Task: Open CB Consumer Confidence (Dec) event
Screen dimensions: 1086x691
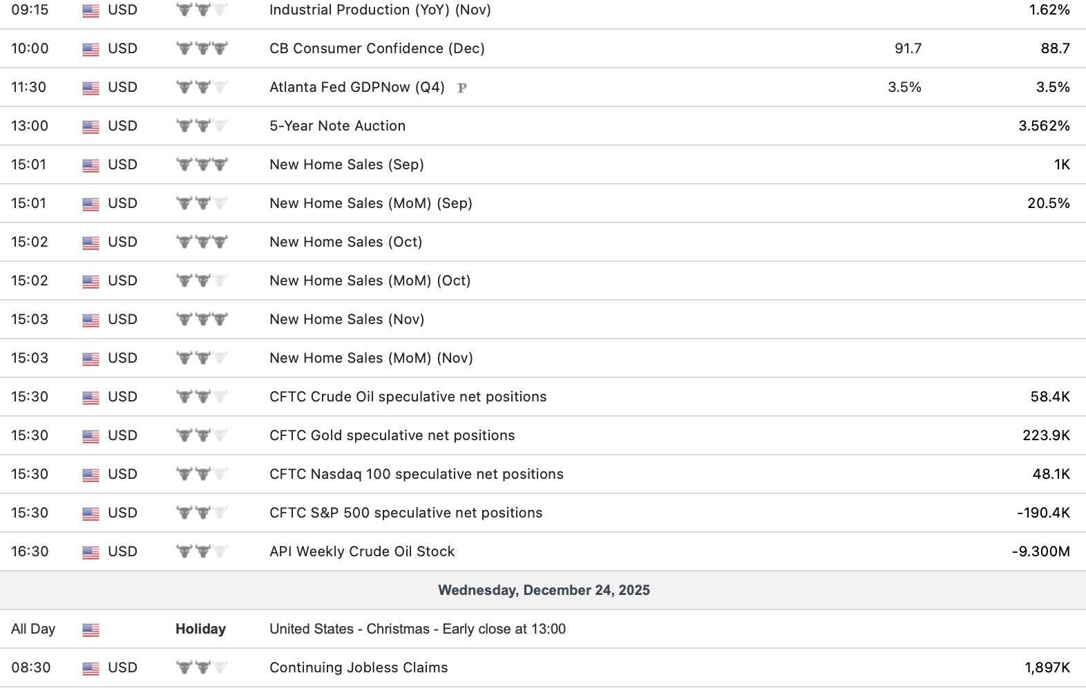Action: [377, 48]
